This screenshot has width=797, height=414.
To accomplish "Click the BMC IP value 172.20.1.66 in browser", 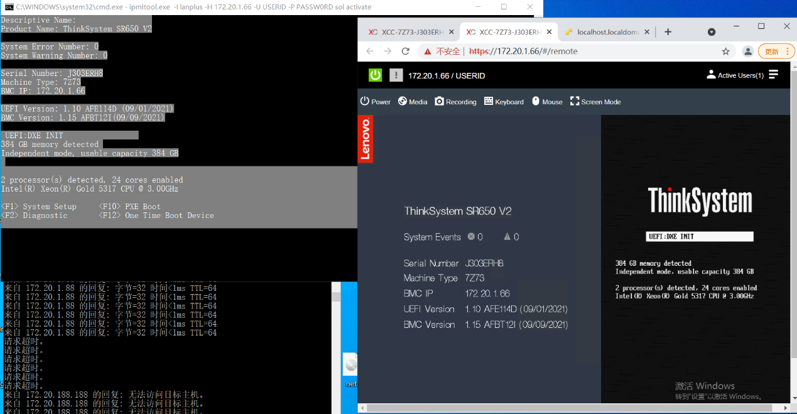I will (487, 293).
